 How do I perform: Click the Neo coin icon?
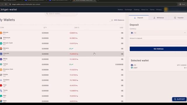tap(1, 96)
